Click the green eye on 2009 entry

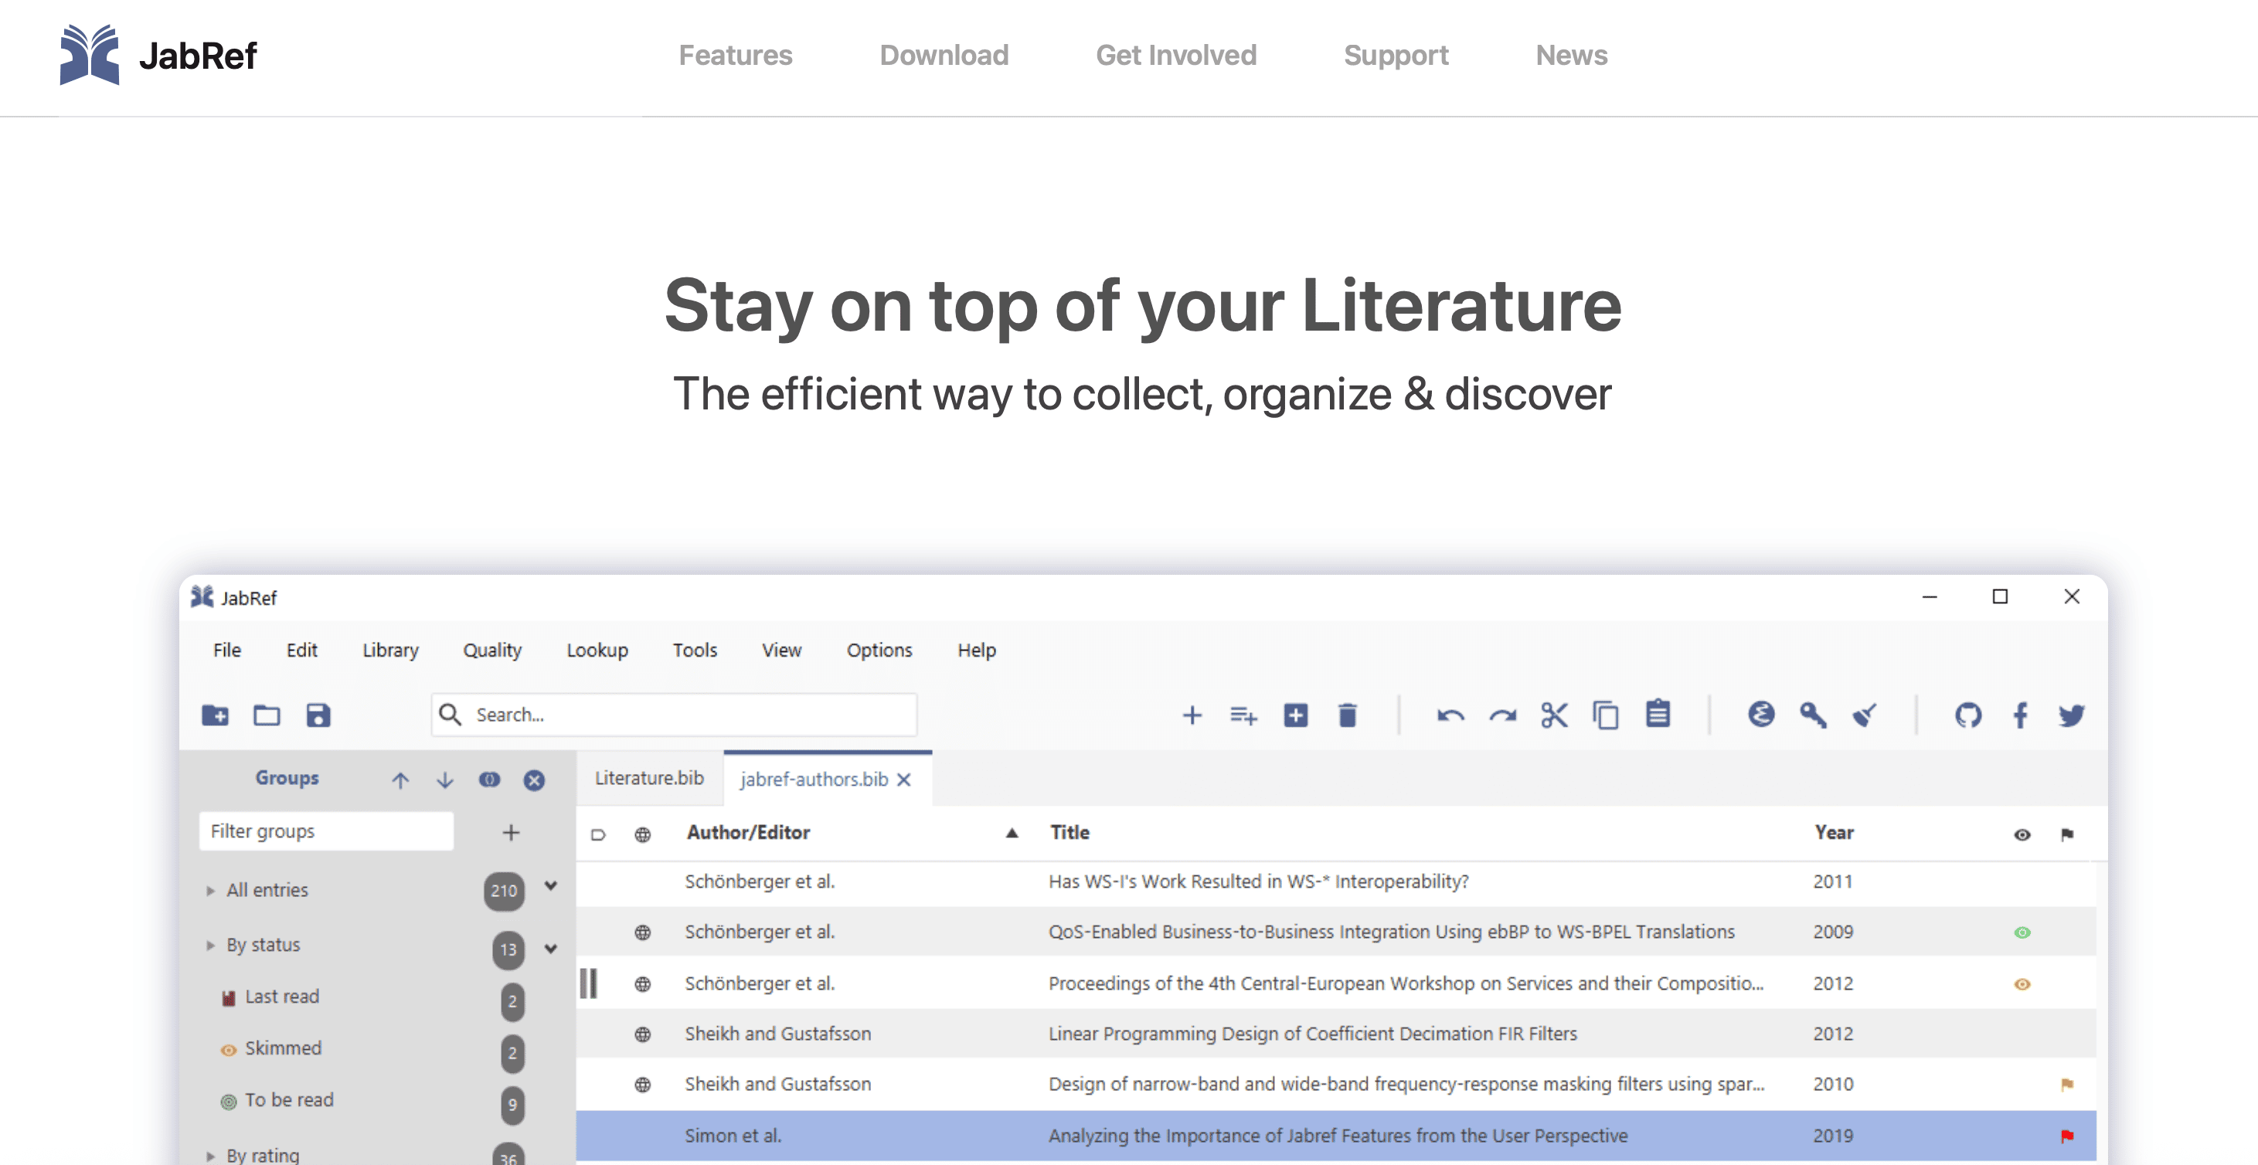pyautogui.click(x=2022, y=932)
